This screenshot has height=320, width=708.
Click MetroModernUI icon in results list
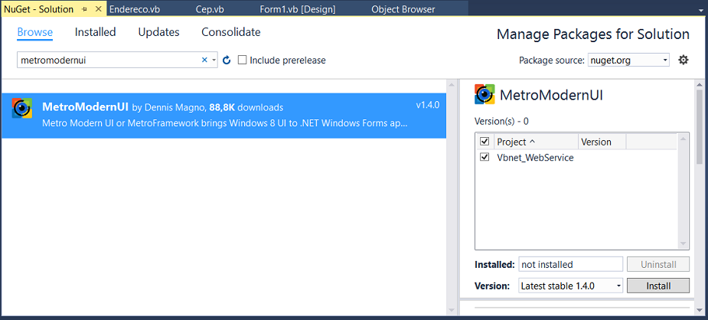[x=21, y=108]
